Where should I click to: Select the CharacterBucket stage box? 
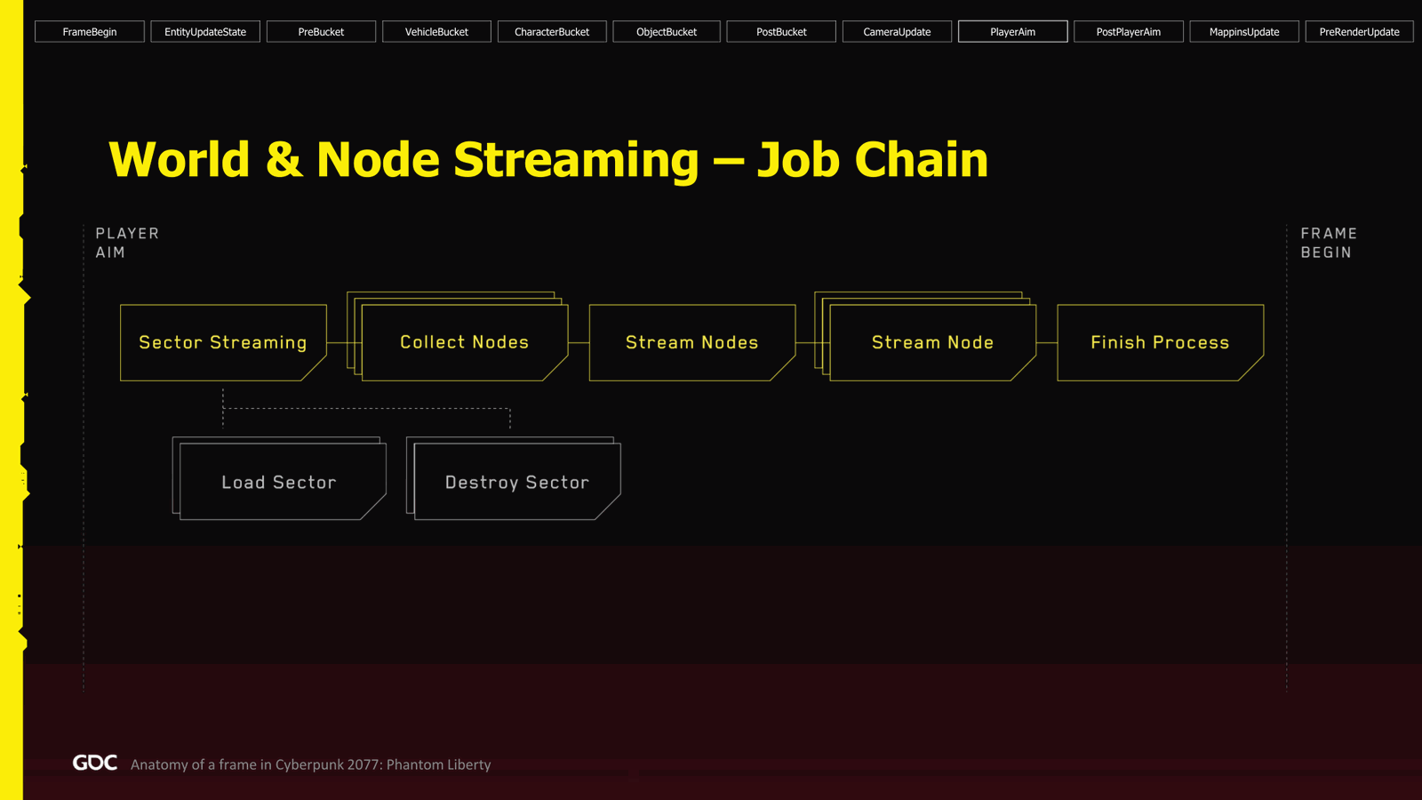pyautogui.click(x=552, y=32)
